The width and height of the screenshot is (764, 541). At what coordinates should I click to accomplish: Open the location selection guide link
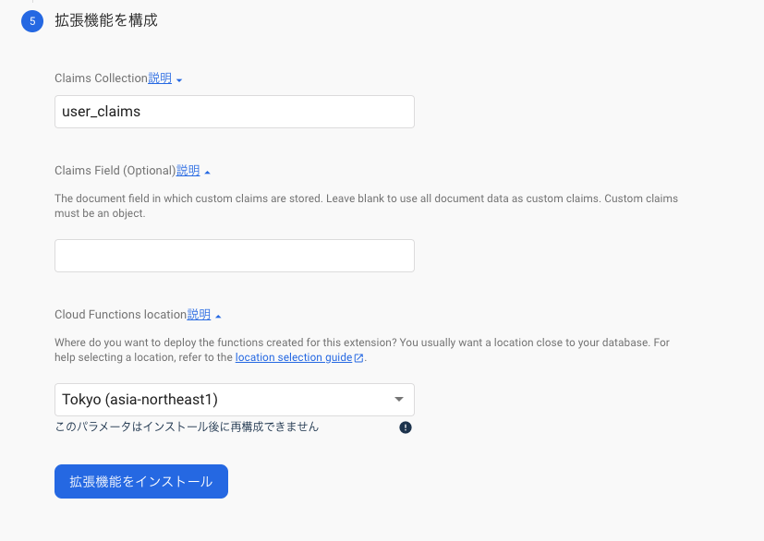294,357
